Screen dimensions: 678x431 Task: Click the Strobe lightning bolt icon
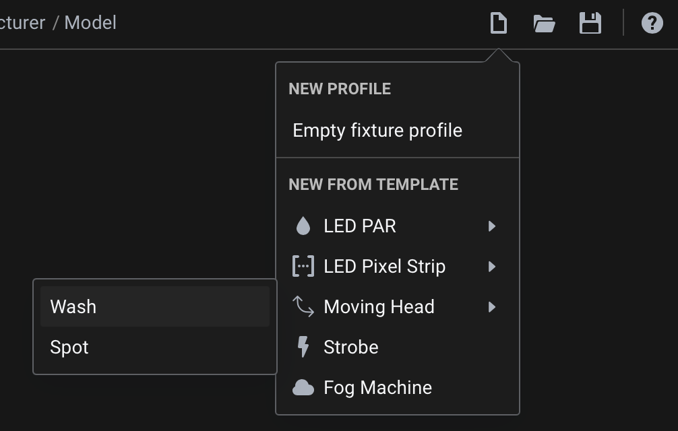[x=303, y=347]
